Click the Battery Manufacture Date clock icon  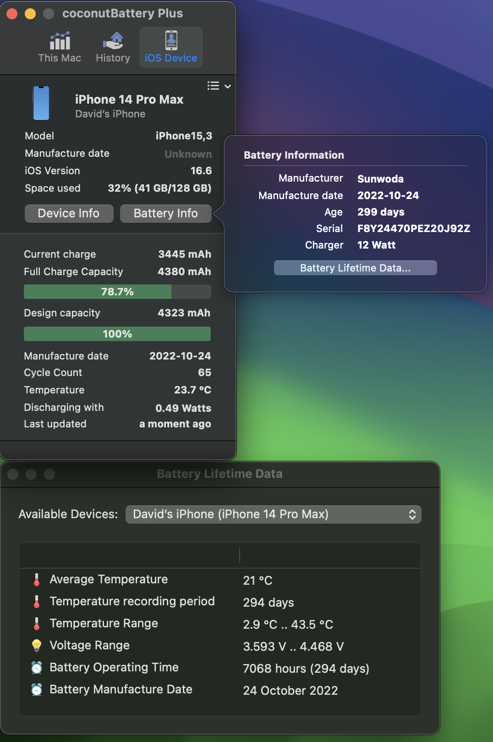(x=37, y=690)
